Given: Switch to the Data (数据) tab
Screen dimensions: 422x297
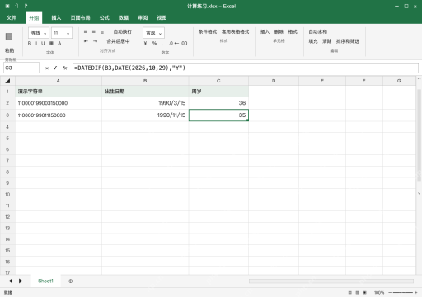Looking at the screenshot, I should pyautogui.click(x=124, y=18).
